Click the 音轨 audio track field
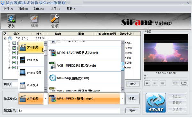The image size is (192, 118). pyautogui.click(x=15, y=84)
